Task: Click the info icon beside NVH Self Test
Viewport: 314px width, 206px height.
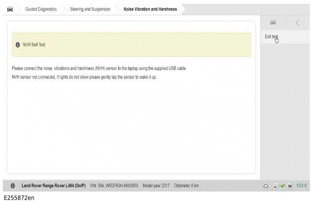Action: click(x=18, y=45)
